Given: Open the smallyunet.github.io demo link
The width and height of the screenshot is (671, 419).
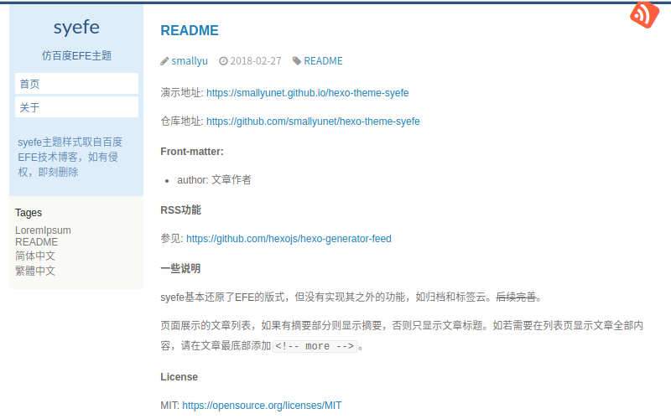Looking at the screenshot, I should (x=307, y=93).
